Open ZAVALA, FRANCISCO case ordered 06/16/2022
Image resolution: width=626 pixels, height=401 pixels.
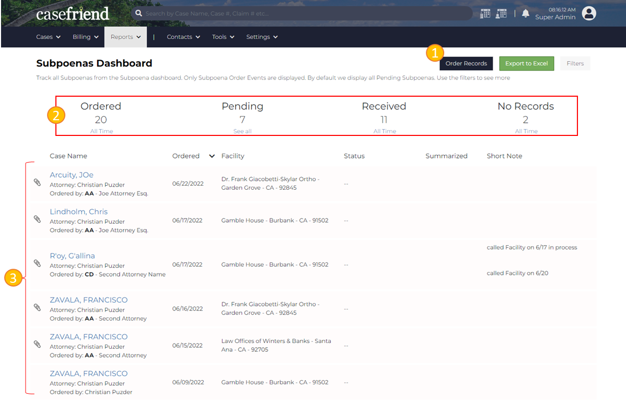[89, 300]
